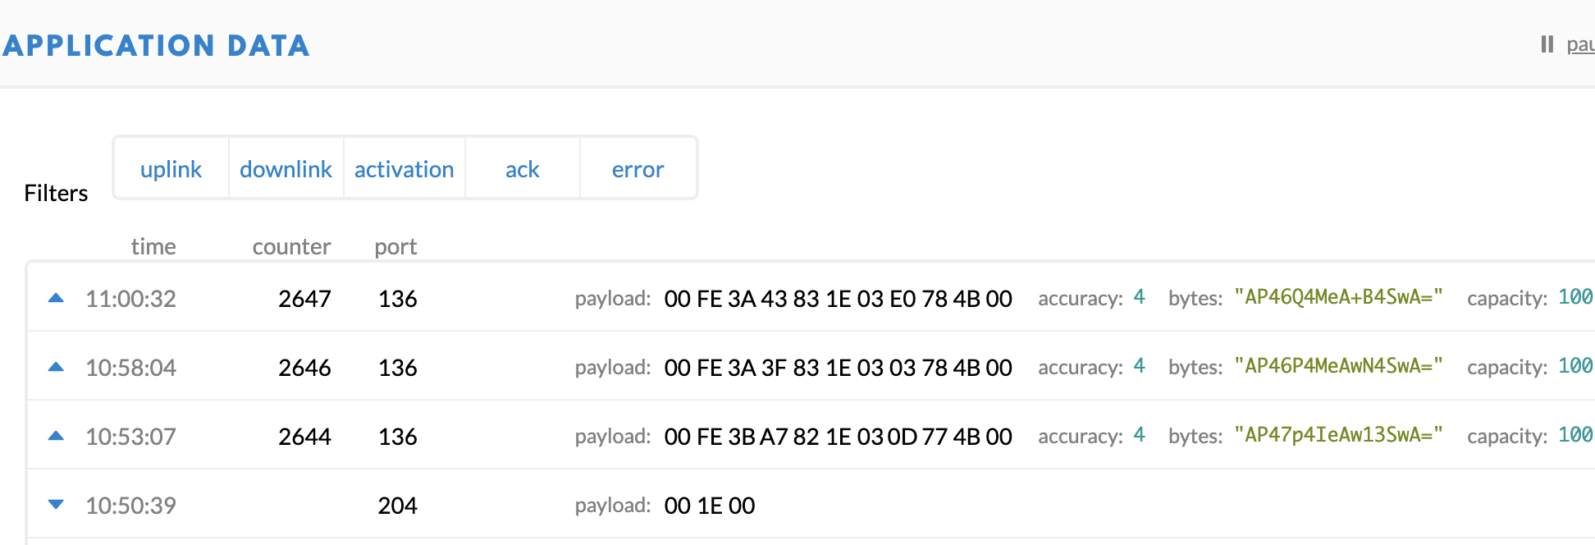Click the pause icon in header
Viewport: 1595px width, 545px height.
1547,44
